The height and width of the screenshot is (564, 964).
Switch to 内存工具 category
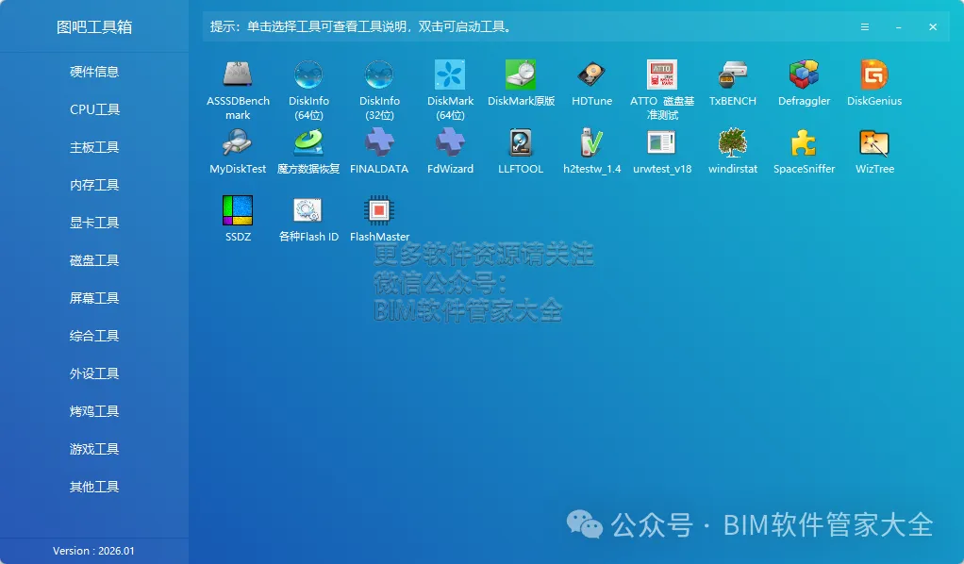(x=94, y=185)
